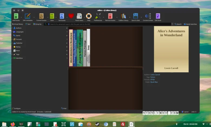Select the Series category row
211x127 pixels.
coord(40,36)
